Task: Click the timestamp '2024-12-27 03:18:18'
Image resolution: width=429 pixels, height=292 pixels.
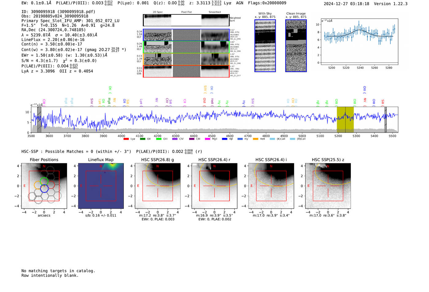Action: click(x=347, y=4)
